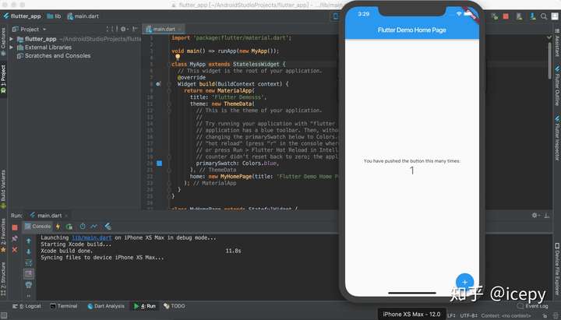
Task: Hide the Run tool window
Action: coord(547,215)
